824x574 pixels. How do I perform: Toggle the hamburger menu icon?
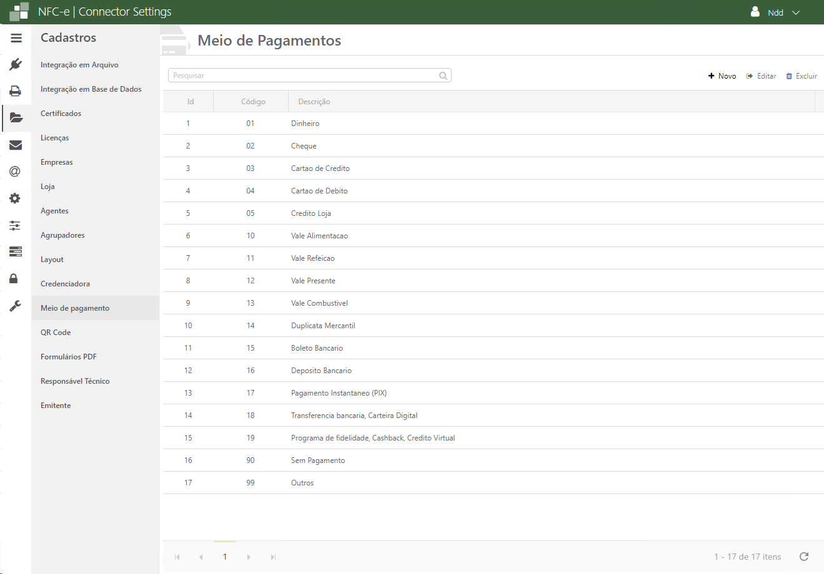(16, 38)
